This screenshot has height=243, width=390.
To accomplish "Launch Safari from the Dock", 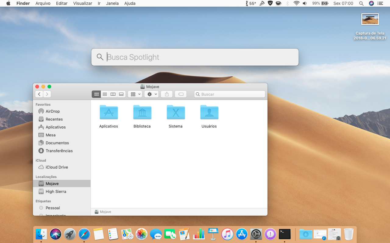I will click(84, 234).
